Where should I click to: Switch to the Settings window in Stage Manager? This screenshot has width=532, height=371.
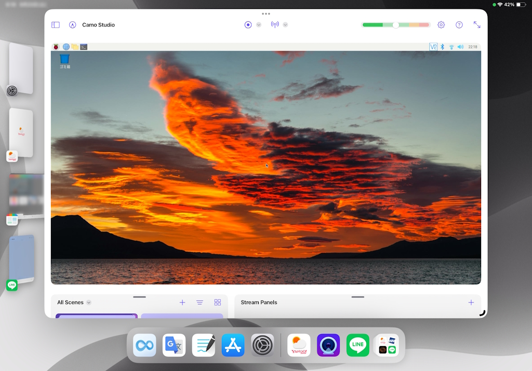(x=21, y=69)
